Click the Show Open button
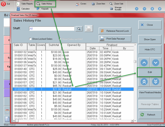This screenshot has height=127, width=165. coord(150,40)
